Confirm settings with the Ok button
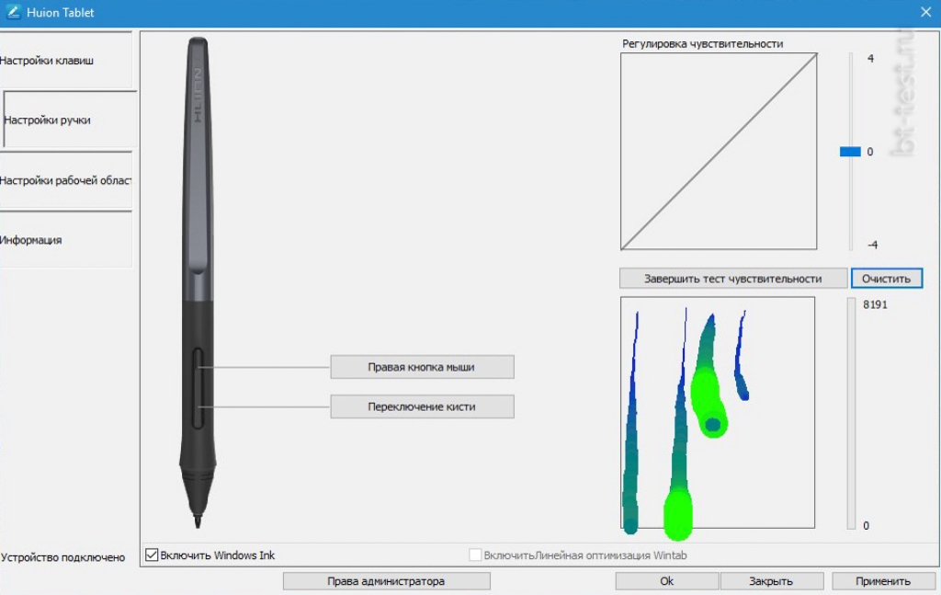Screen dimensions: 941x595 (x=667, y=580)
